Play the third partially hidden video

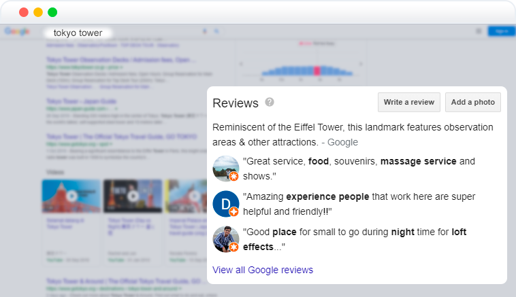(187, 196)
